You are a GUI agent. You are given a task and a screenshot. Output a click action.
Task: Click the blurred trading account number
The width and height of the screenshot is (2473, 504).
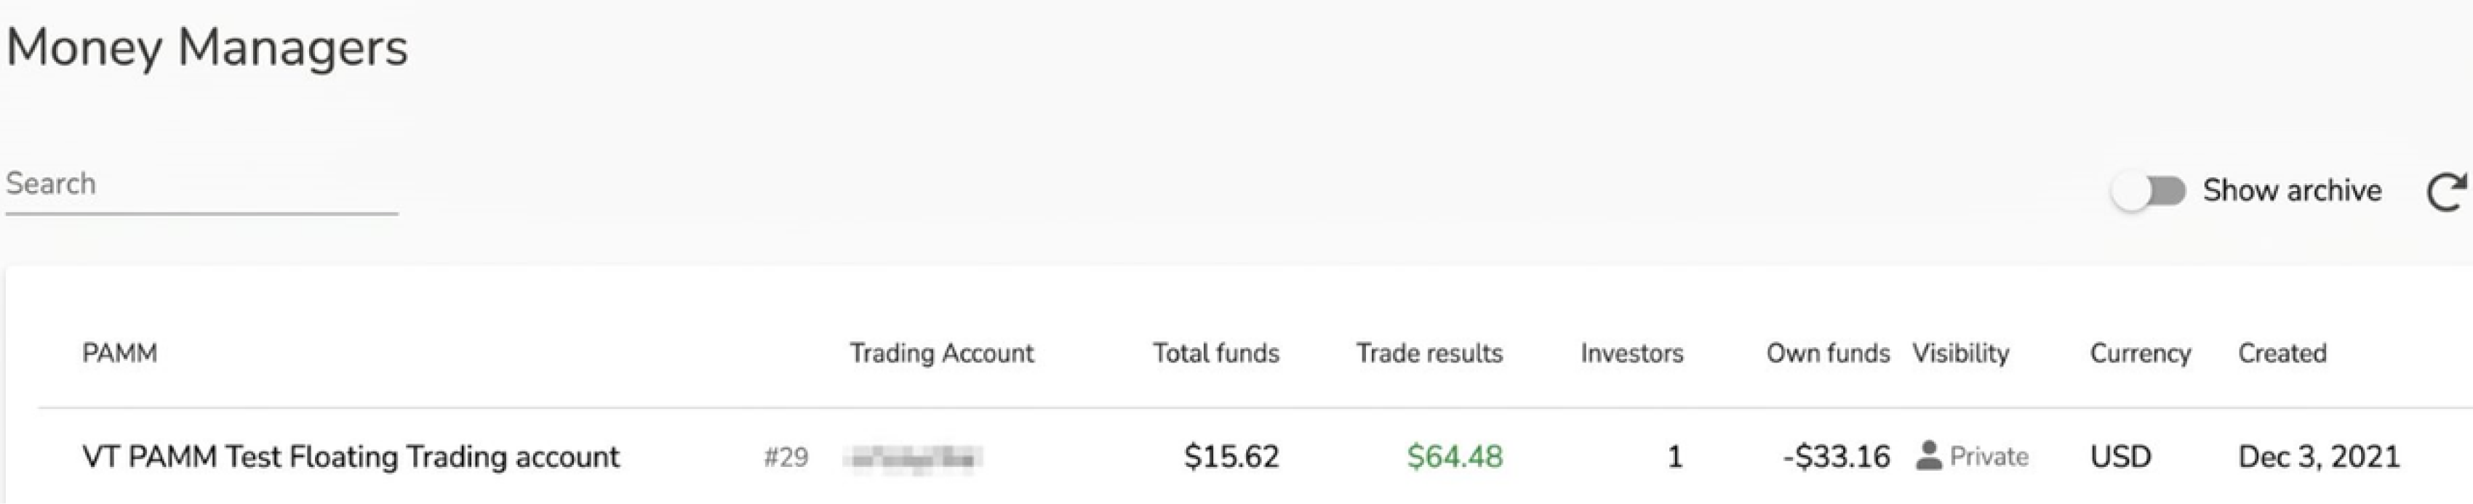(912, 458)
